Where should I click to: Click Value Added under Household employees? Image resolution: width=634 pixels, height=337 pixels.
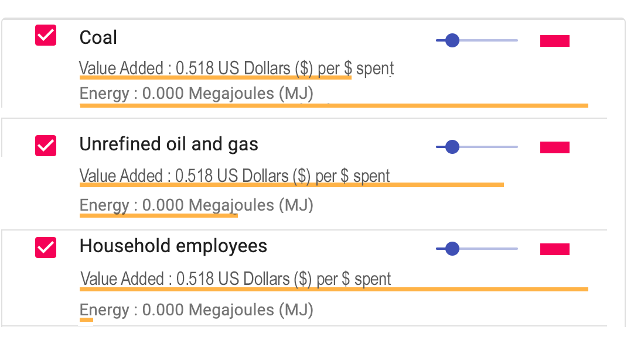pos(236,279)
